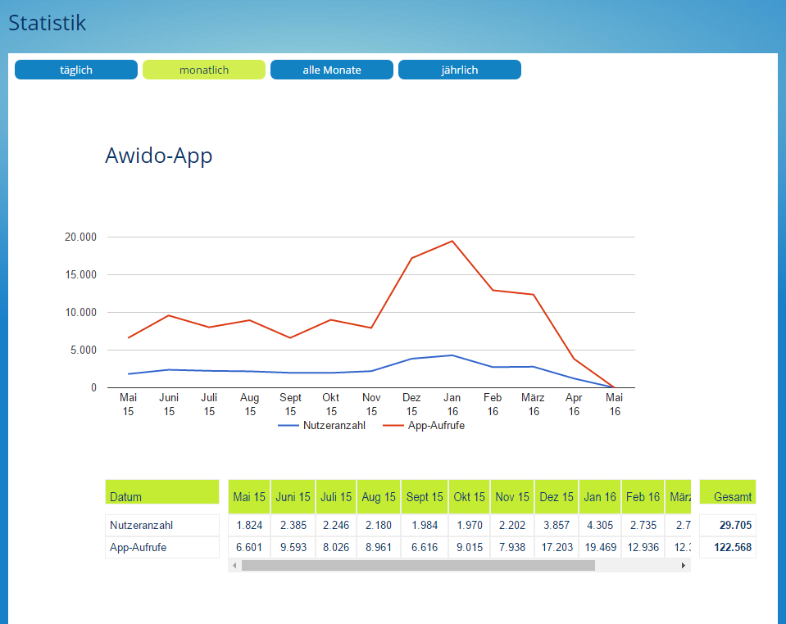The width and height of the screenshot is (786, 624).
Task: Click the cell with value 8.961
Action: pos(379,547)
